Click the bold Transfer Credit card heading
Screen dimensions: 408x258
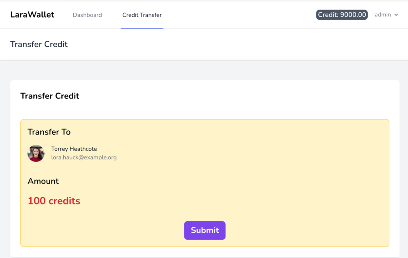pyautogui.click(x=50, y=96)
